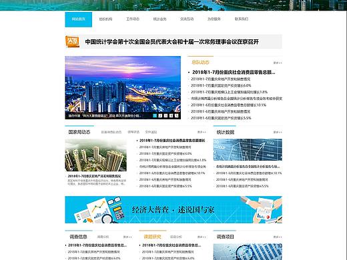Open 2018年1-7月重庆规模以上工业 item in 国家局动态
This screenshot has height=260, width=347.
tap(173, 160)
